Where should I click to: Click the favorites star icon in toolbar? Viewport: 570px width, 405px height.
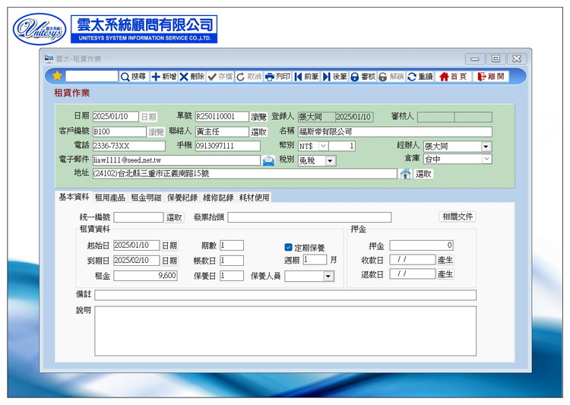pyautogui.click(x=57, y=76)
